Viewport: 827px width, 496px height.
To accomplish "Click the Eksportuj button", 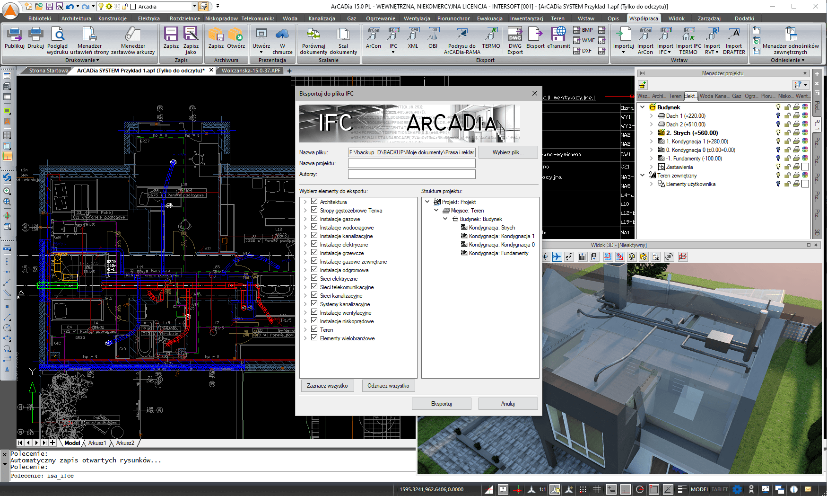I will [441, 404].
